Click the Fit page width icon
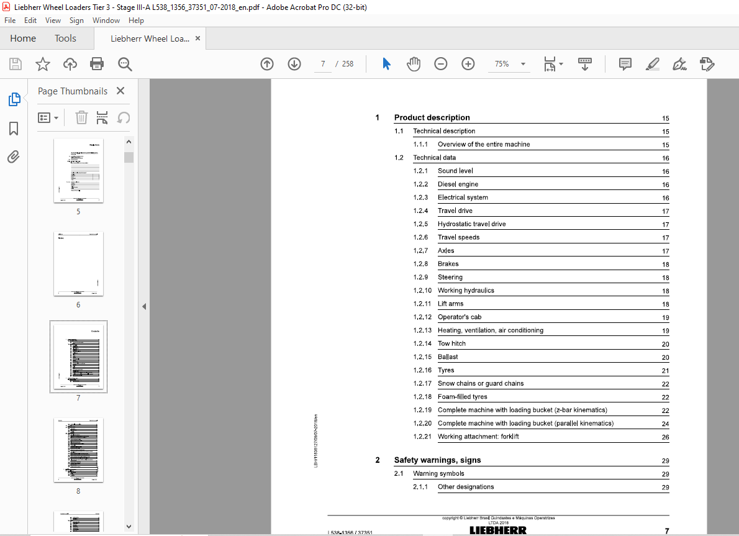The width and height of the screenshot is (739, 536). 550,64
